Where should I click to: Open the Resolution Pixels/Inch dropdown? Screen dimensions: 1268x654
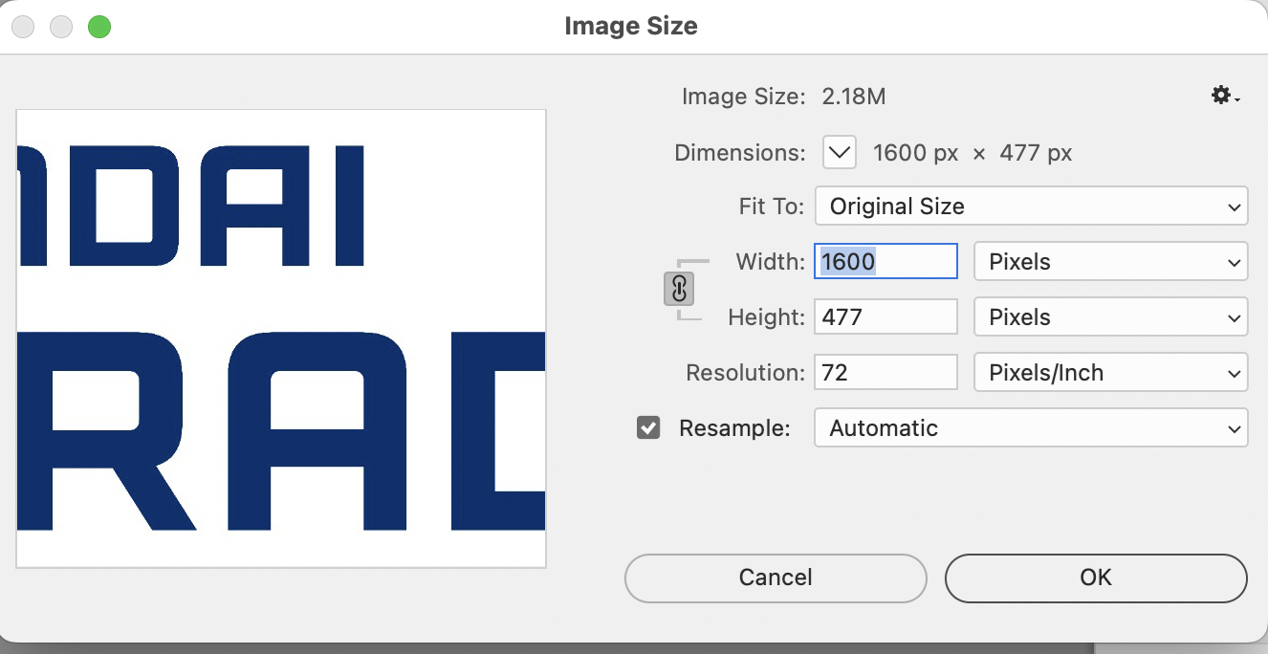[x=1110, y=373]
